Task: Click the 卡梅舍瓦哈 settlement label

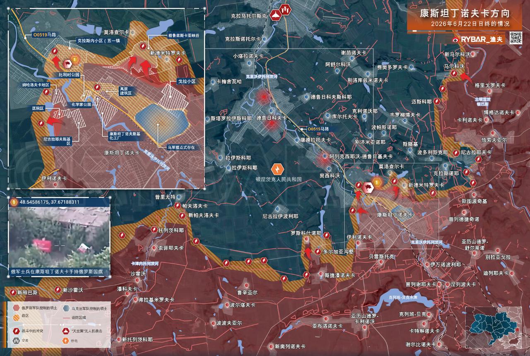Action: [229, 82]
